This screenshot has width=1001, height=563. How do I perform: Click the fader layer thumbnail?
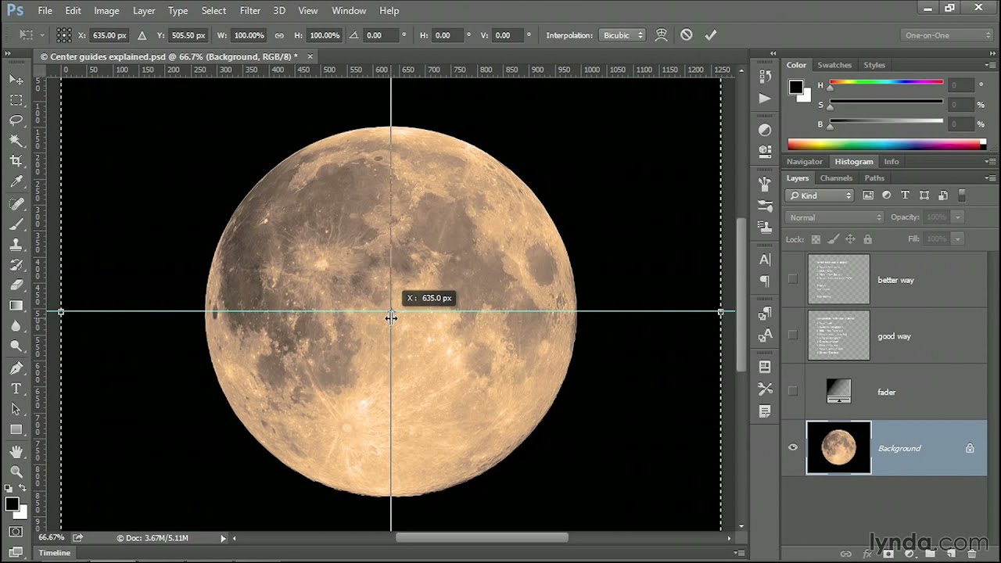click(838, 392)
